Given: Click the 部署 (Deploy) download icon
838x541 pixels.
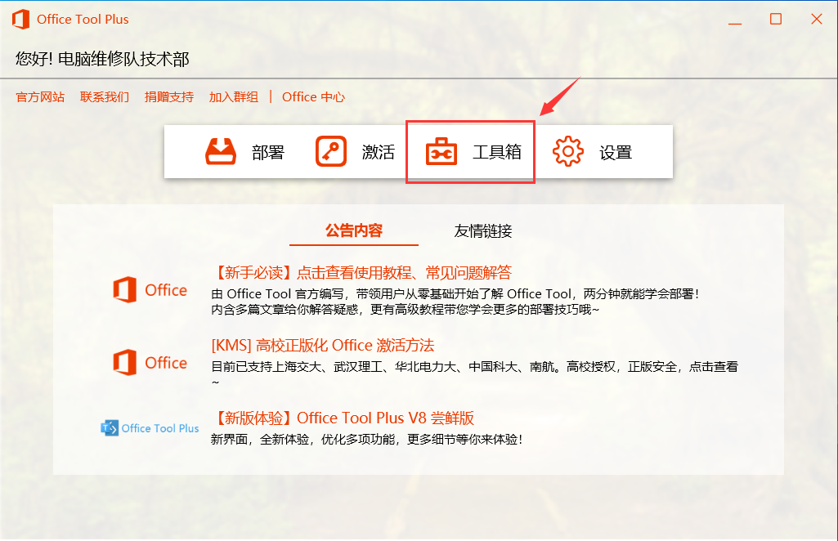Looking at the screenshot, I should 221,152.
